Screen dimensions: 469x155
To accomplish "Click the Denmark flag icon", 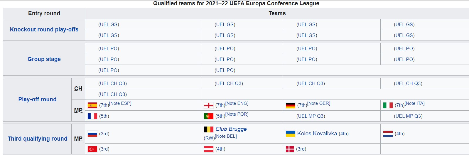I will 290,149.
